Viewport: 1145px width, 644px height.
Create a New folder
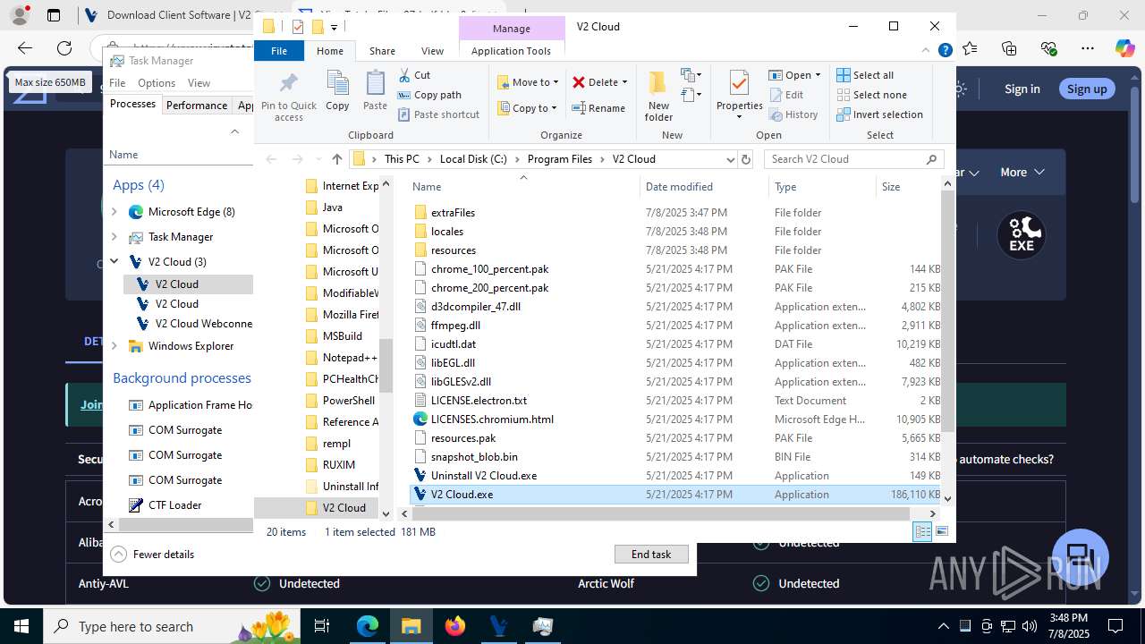point(658,97)
